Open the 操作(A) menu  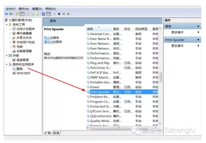click(23, 9)
